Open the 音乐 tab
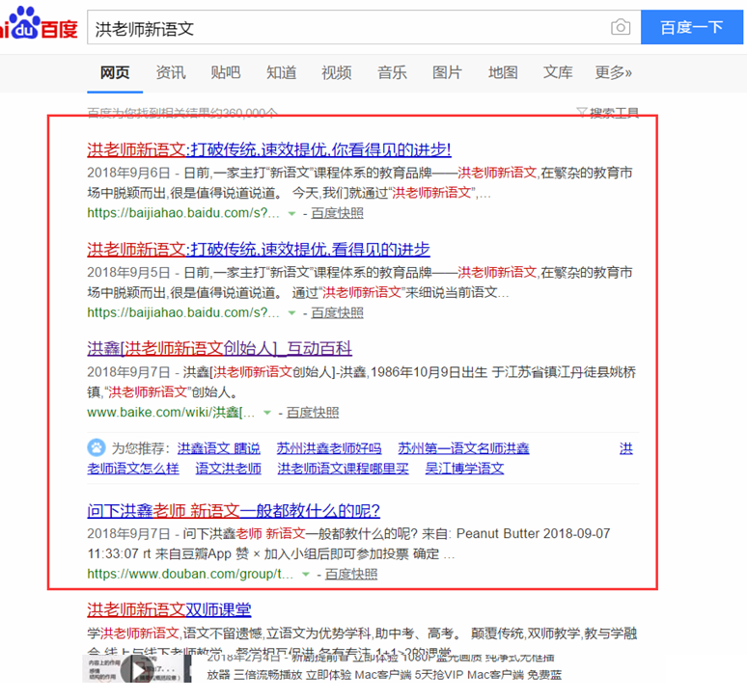The height and width of the screenshot is (700, 747). 392,73
